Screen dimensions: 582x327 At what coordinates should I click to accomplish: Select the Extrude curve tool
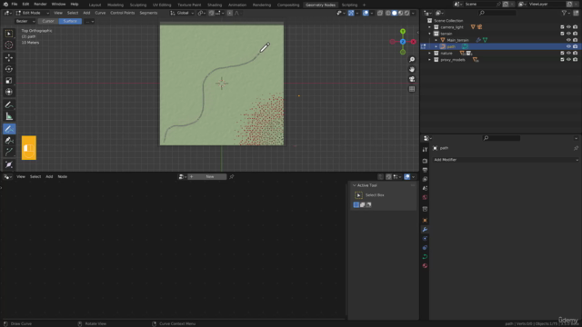(x=9, y=152)
